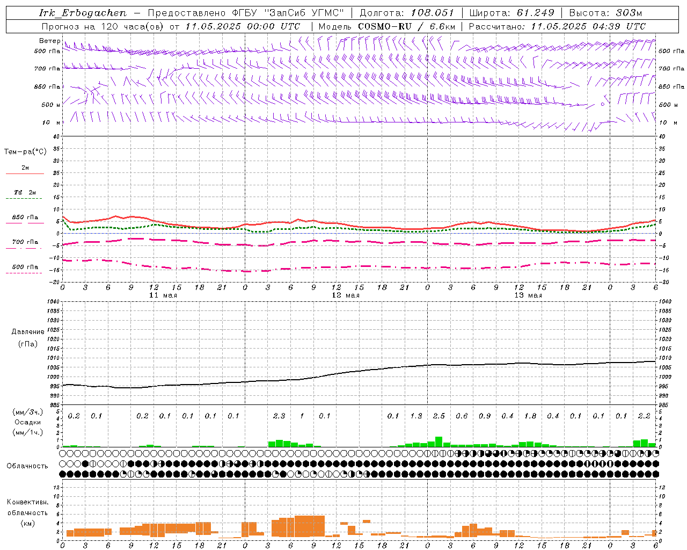Viewport: 687px width, 550px height.
Task: Click the '500 гПа' temperature legend entry
Action: click(25, 267)
